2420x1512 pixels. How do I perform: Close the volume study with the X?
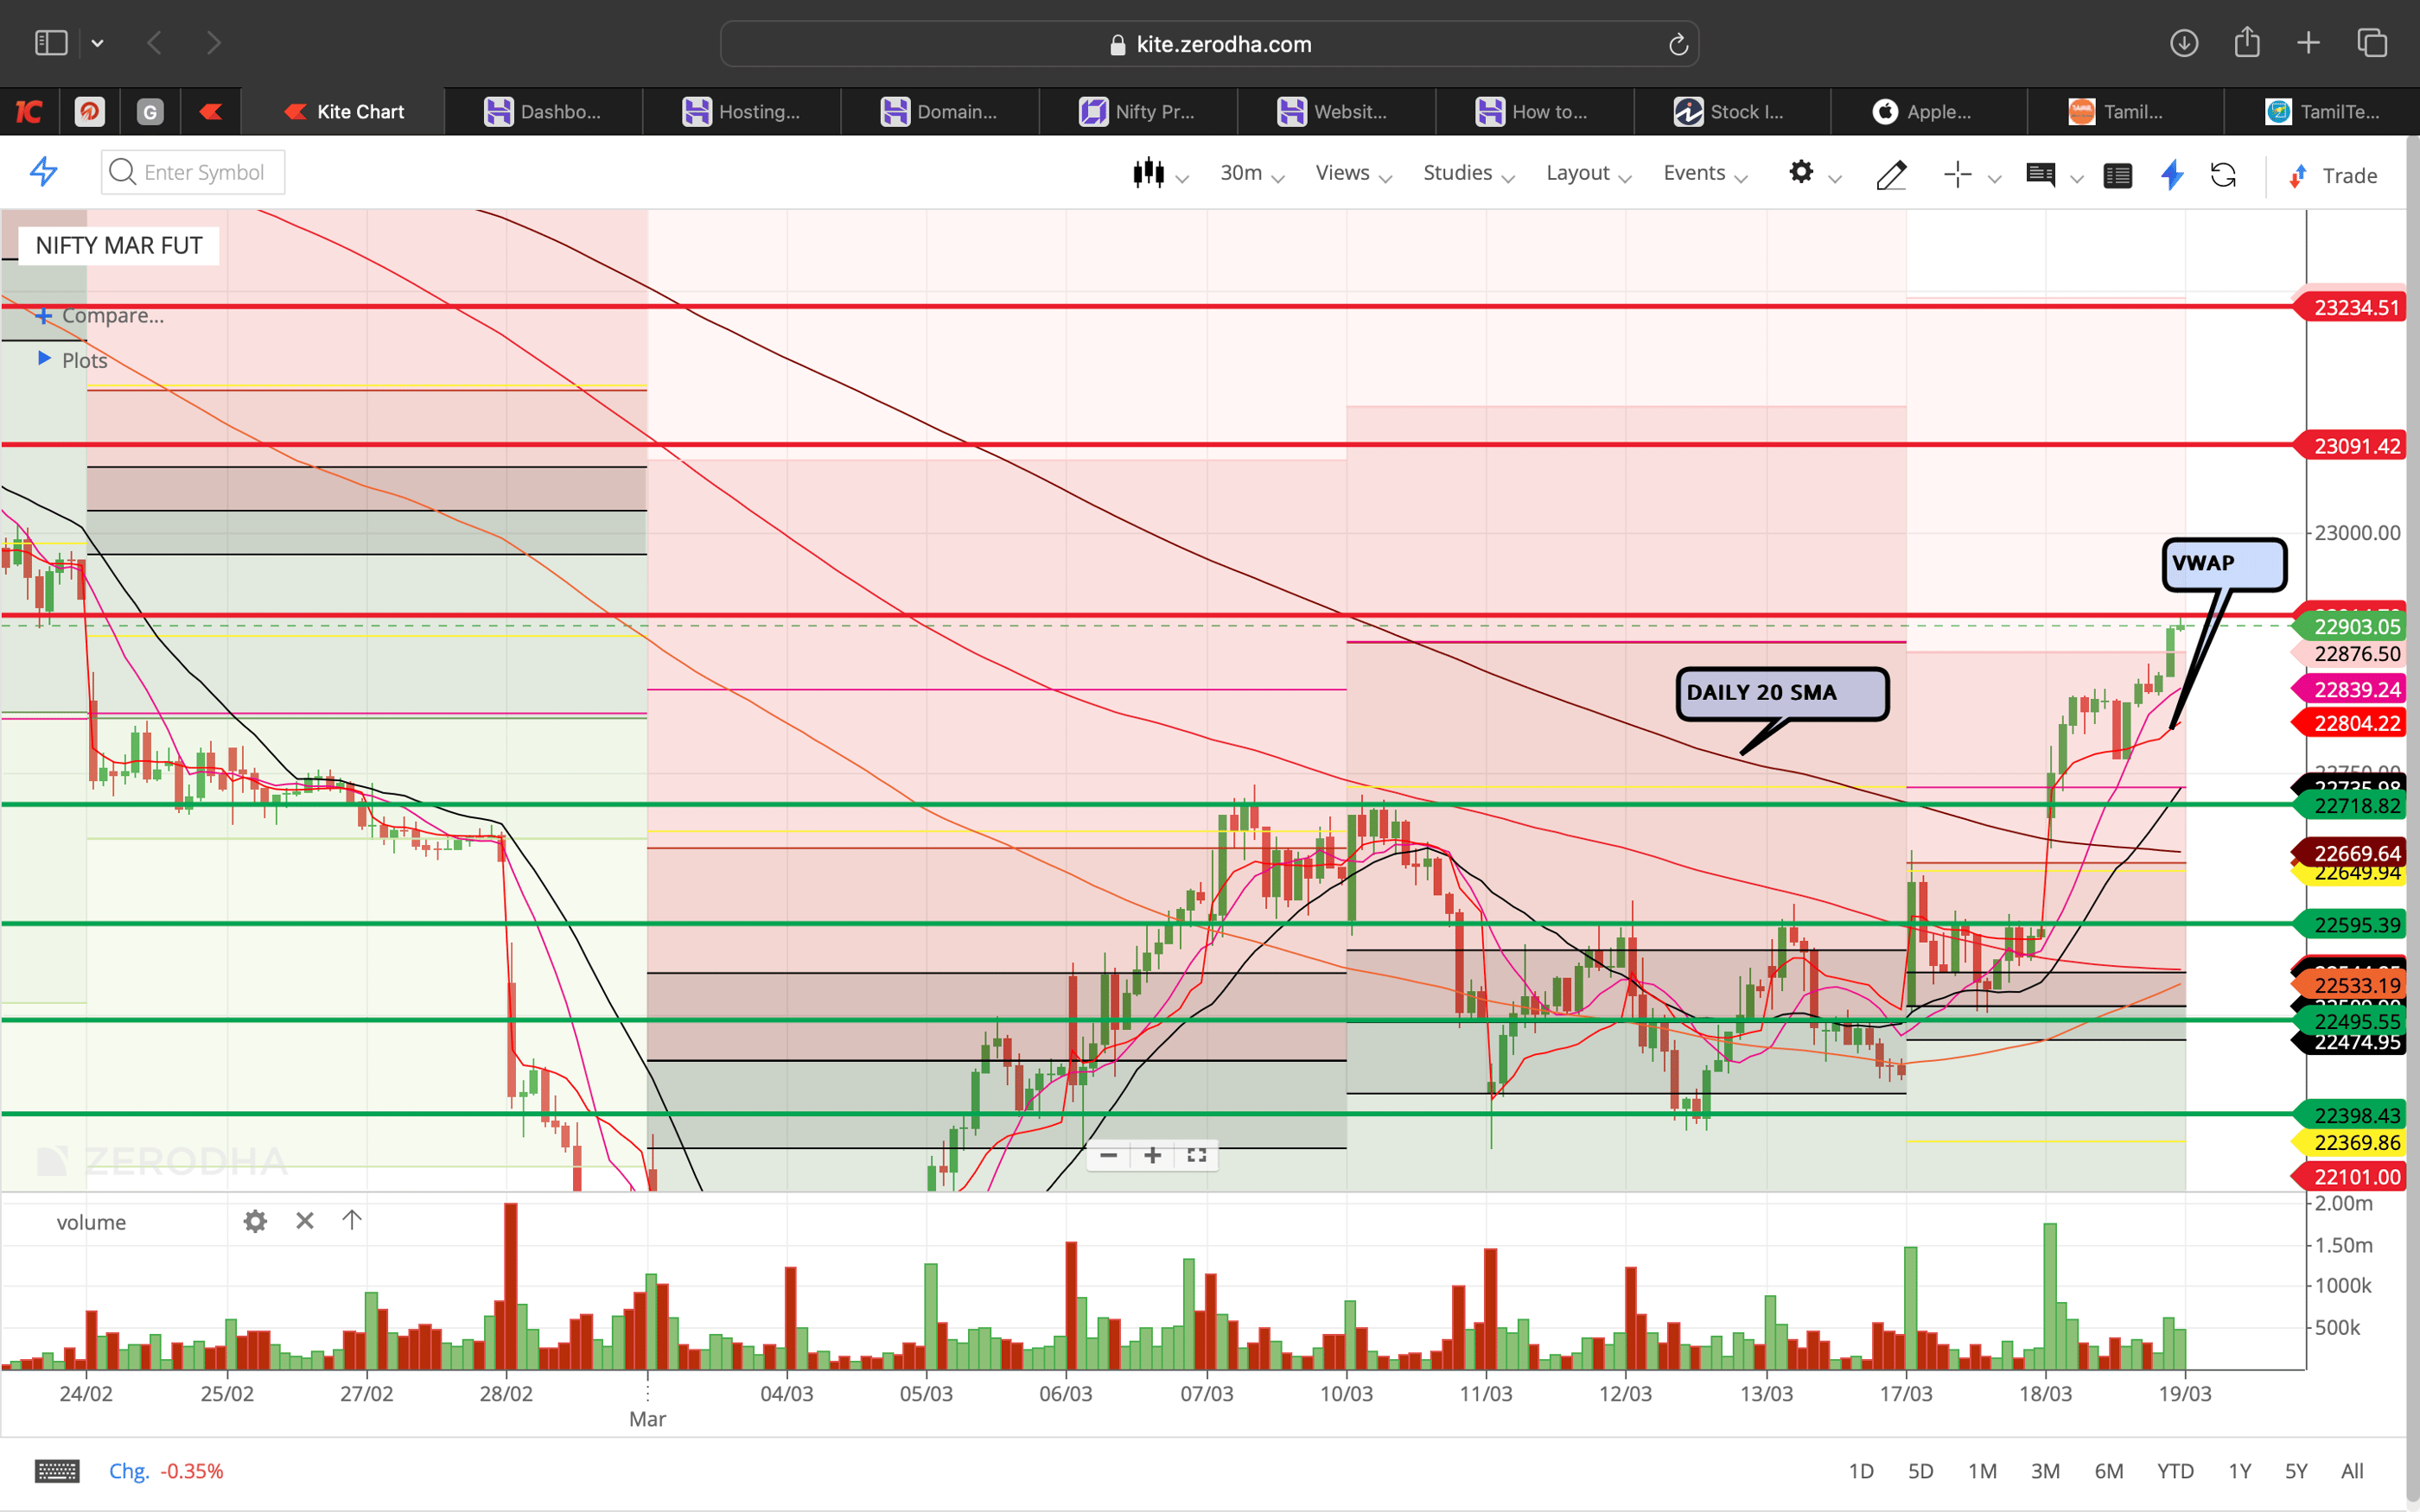(304, 1221)
